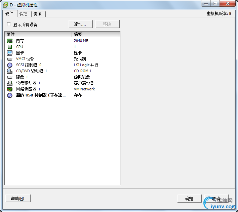Image resolution: width=238 pixels, height=212 pixels.
Task: Click the disabled 移除 button
Action: 108,24
